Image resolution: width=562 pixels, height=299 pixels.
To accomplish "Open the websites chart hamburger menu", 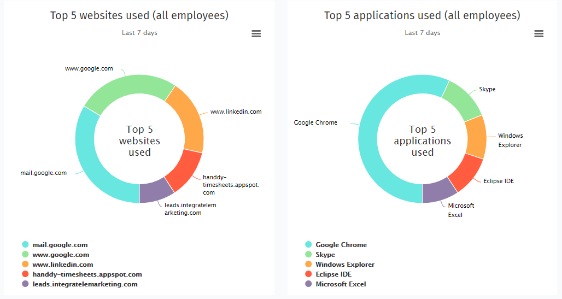I will point(256,34).
